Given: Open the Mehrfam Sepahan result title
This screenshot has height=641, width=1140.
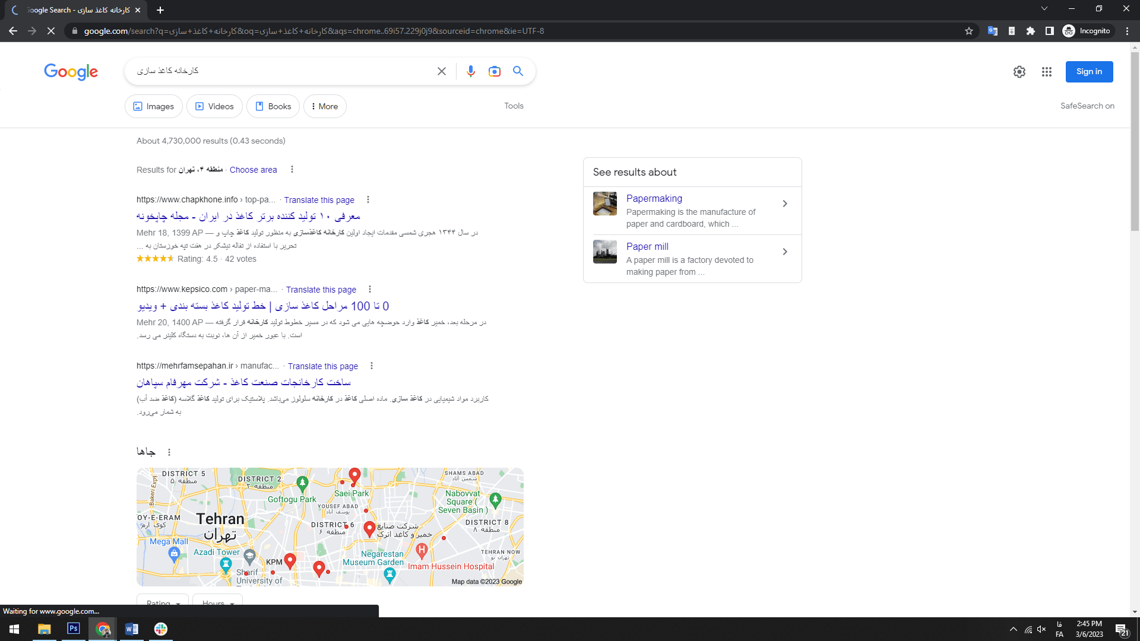Looking at the screenshot, I should click(243, 382).
